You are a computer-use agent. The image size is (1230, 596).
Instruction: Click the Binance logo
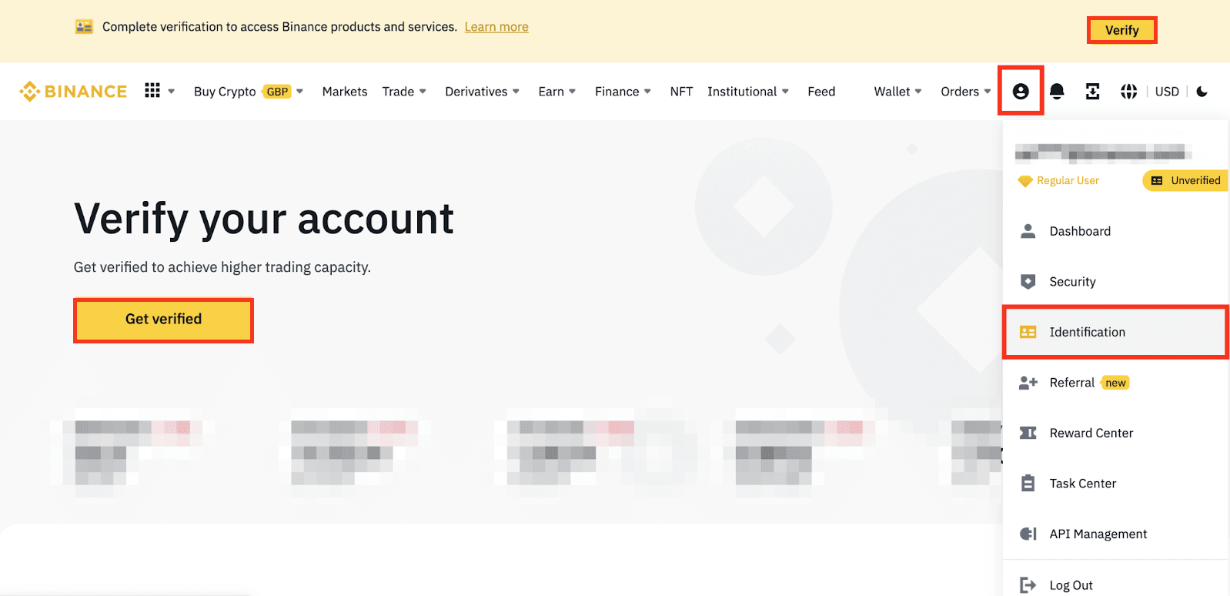point(73,91)
